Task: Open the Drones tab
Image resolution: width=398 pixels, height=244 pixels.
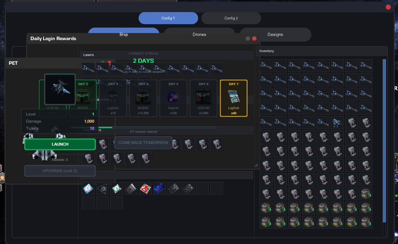Action: coord(199,34)
